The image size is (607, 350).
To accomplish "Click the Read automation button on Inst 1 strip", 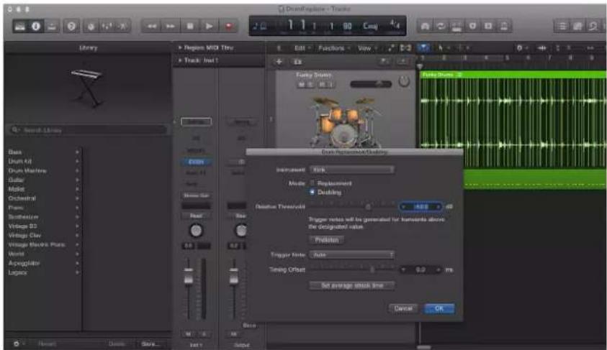I will [196, 216].
